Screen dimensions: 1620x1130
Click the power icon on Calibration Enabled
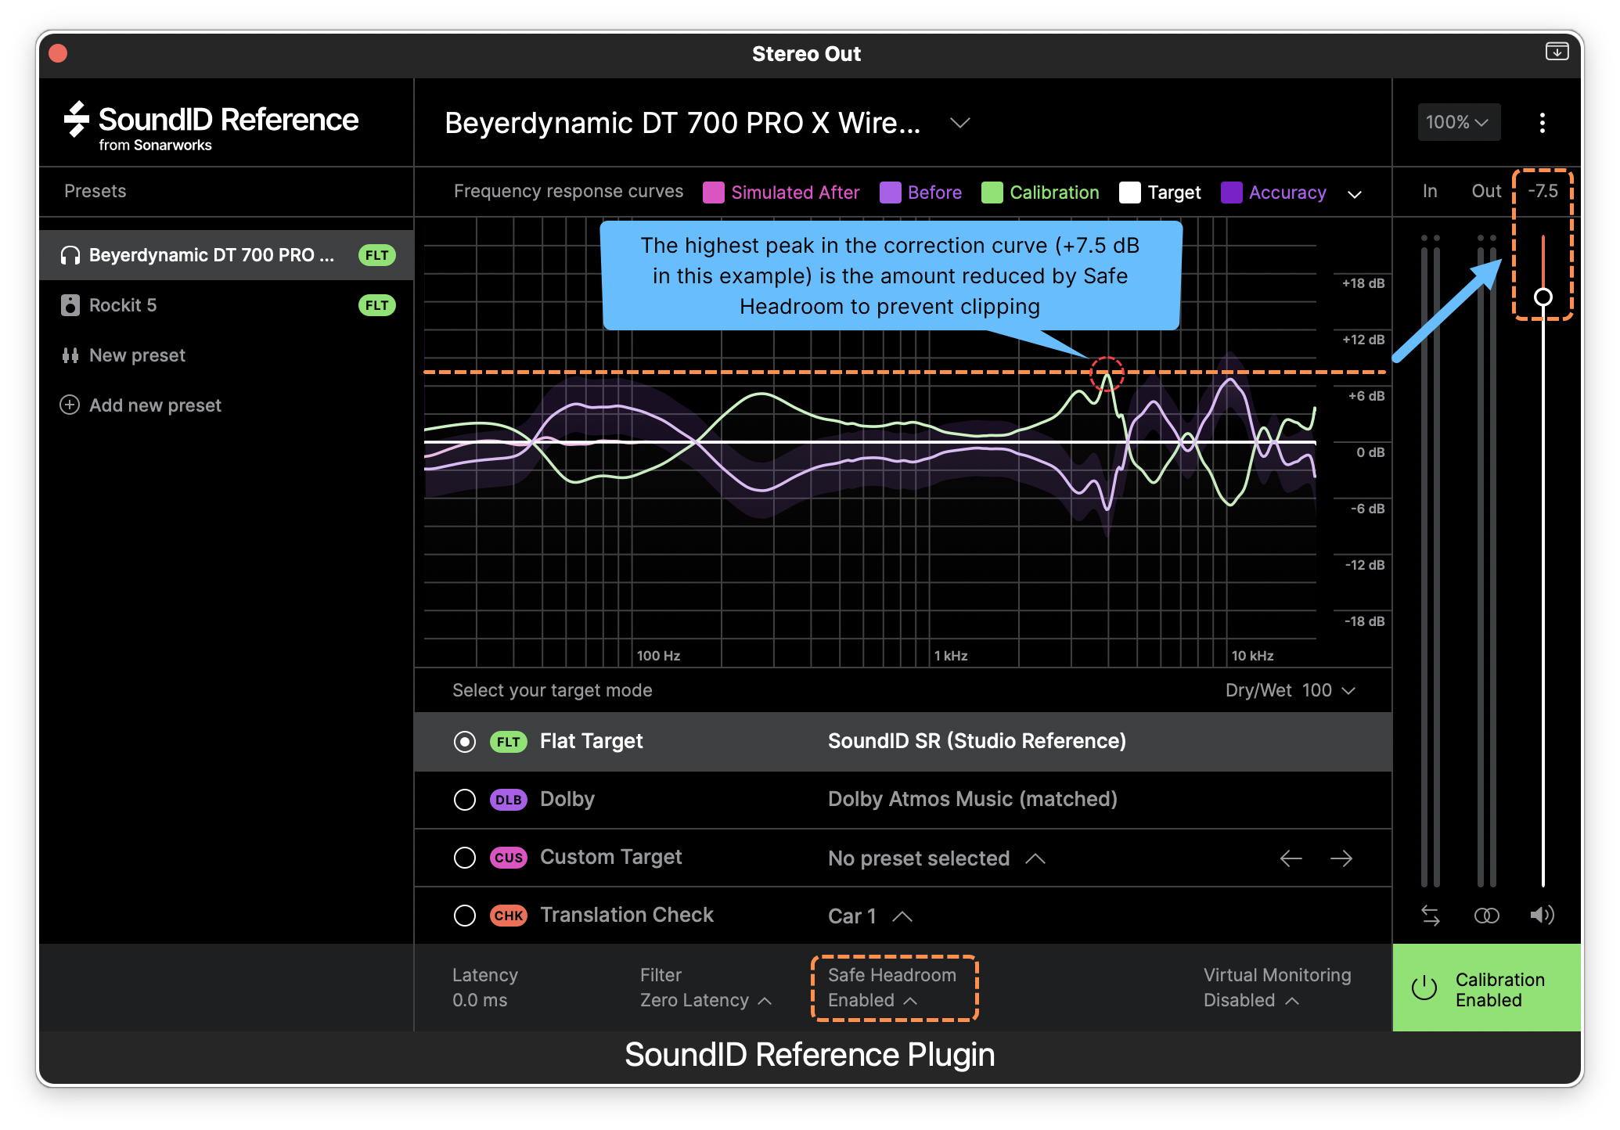coord(1424,988)
